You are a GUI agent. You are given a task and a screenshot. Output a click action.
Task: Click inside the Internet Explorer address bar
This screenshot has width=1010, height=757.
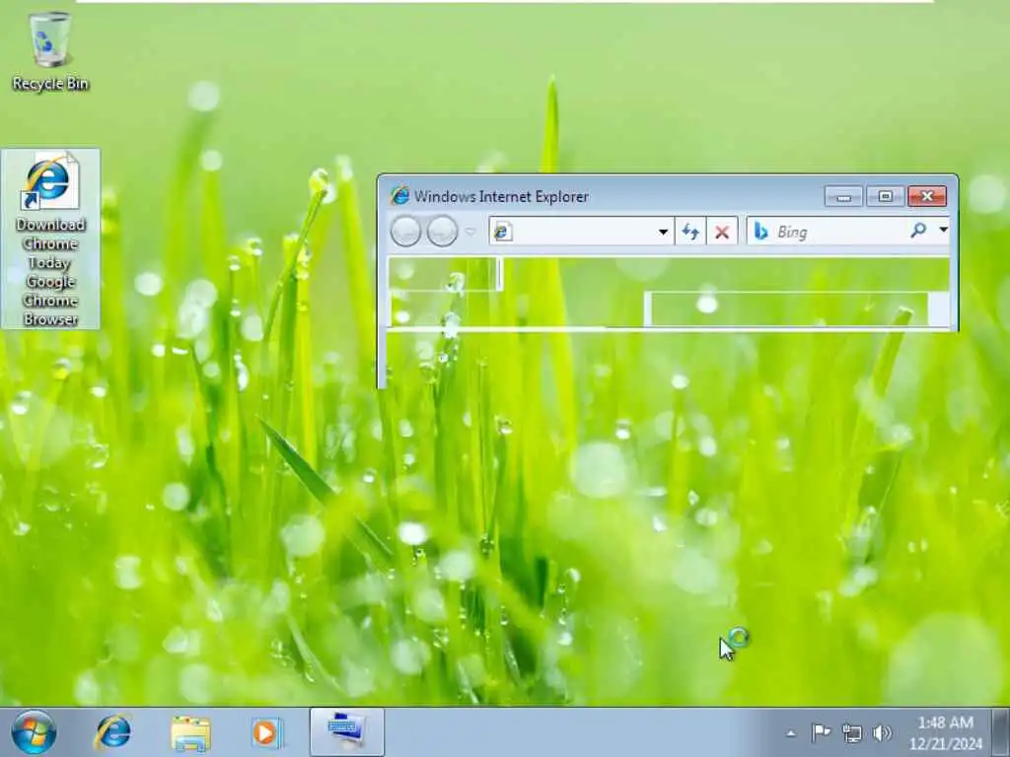[x=581, y=231]
